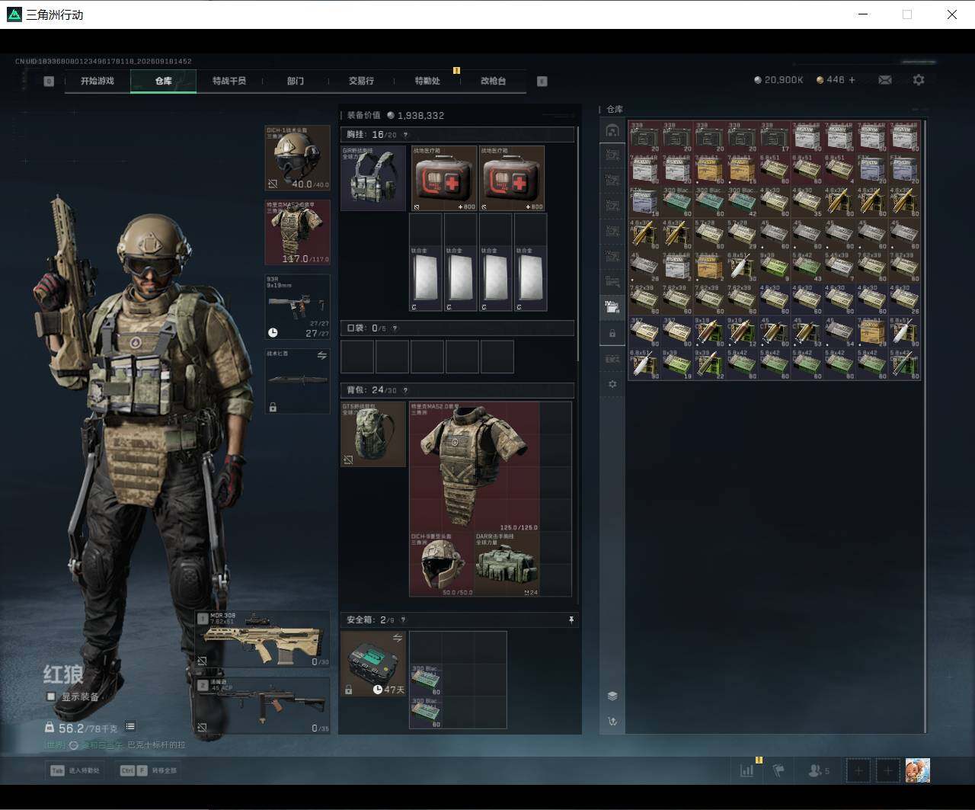Click the sort icon at sidebar bottom
Image resolution: width=975 pixels, height=810 pixels.
click(x=612, y=721)
